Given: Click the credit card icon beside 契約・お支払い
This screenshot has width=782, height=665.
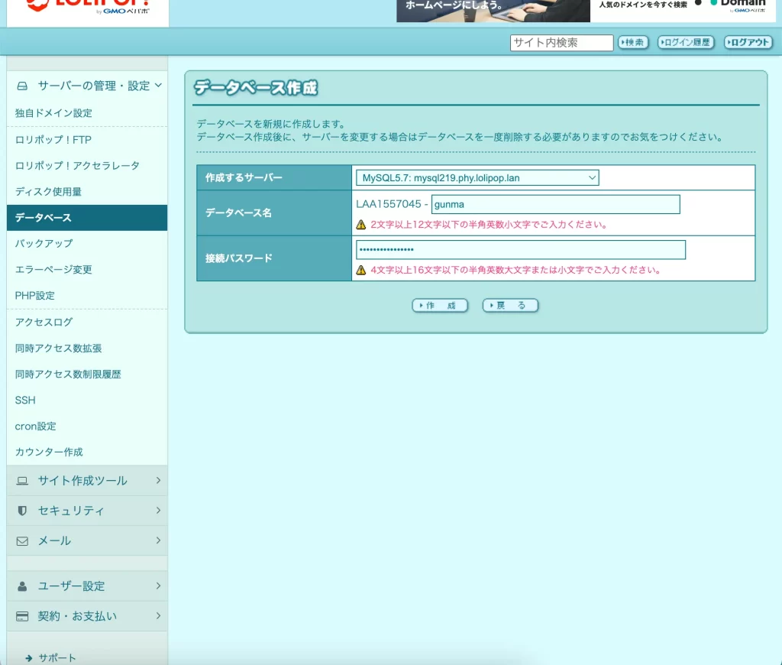Looking at the screenshot, I should [22, 616].
